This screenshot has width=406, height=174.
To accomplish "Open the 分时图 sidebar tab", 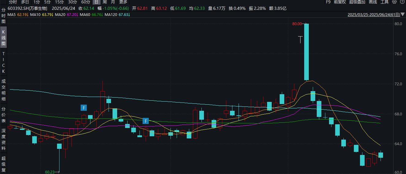I will pos(4,16).
